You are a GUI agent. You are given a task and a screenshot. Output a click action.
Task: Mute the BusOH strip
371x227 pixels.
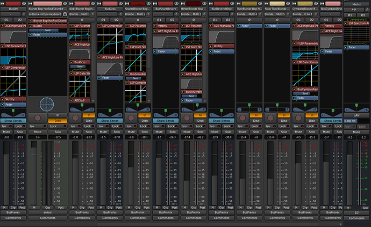point(6,131)
